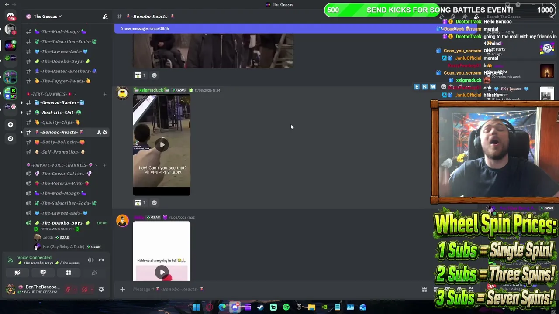Open Windows Start menu
The width and height of the screenshot is (559, 314).
point(197,307)
